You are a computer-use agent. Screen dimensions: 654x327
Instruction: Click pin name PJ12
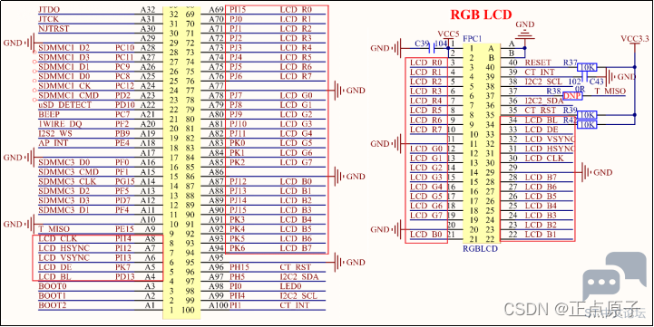coord(239,182)
